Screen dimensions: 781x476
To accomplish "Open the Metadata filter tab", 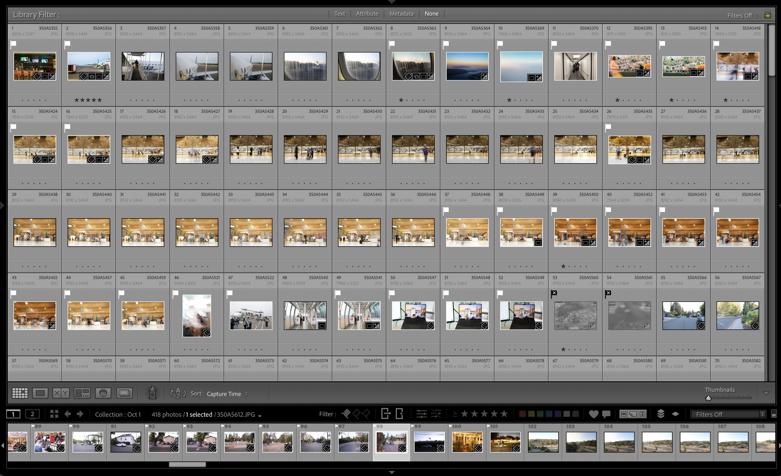I will click(x=401, y=14).
